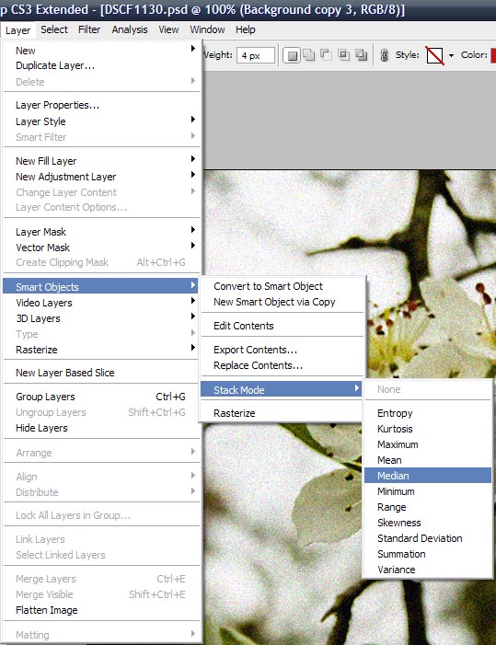Select Skewness stack mode
Screen dimensions: 496x645
(x=428, y=523)
